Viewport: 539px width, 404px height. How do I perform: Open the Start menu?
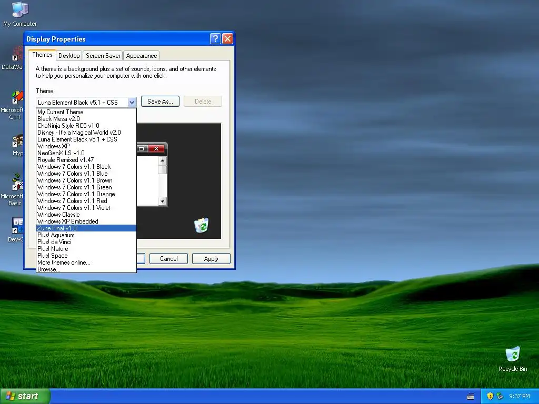[x=25, y=396]
